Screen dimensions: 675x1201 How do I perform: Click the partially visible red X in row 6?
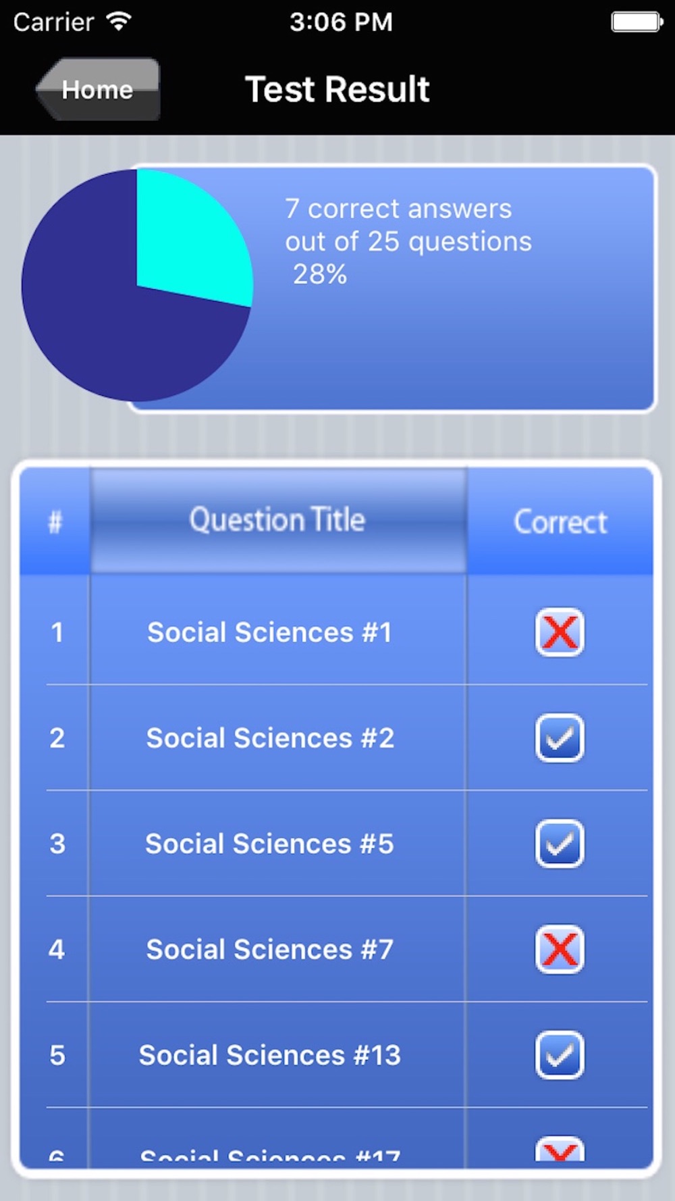(x=560, y=1150)
